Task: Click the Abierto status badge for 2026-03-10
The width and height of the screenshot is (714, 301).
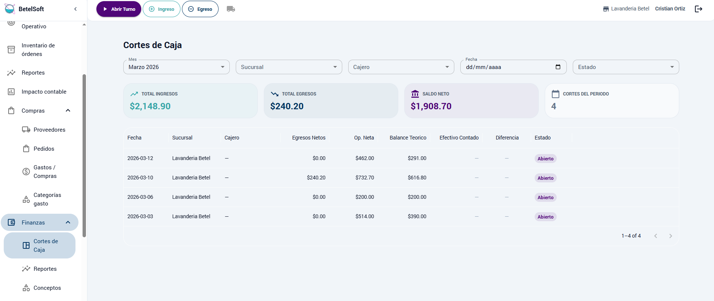Action: [x=545, y=178]
